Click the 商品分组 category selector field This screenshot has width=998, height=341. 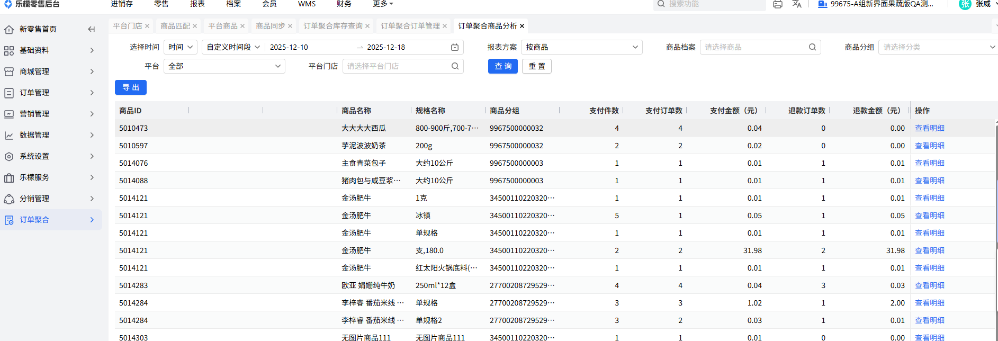934,47
